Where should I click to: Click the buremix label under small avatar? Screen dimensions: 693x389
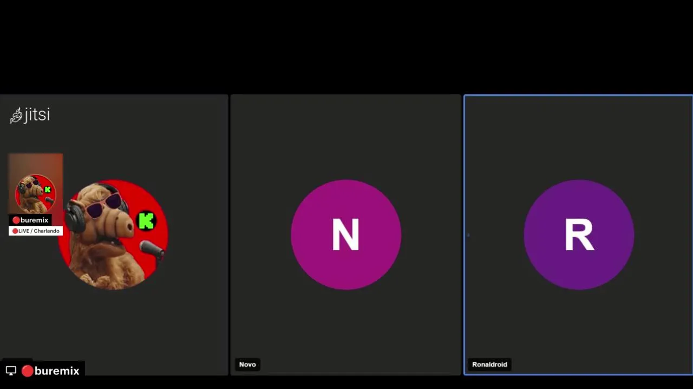tap(30, 220)
